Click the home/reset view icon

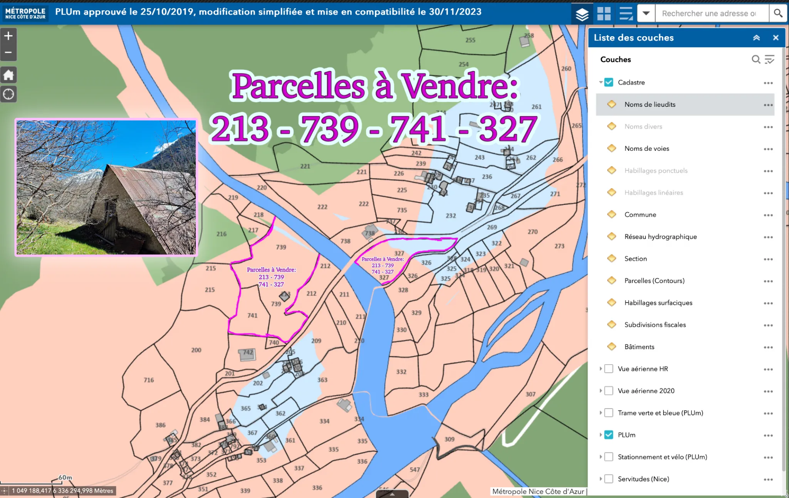click(x=8, y=75)
